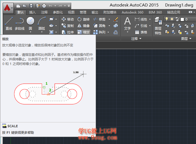This screenshot has height=144, width=196.
Task: Click the Trim (修剪) tool
Action: (99, 19)
